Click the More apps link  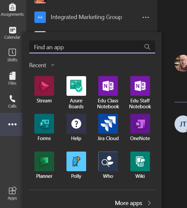(x=128, y=203)
